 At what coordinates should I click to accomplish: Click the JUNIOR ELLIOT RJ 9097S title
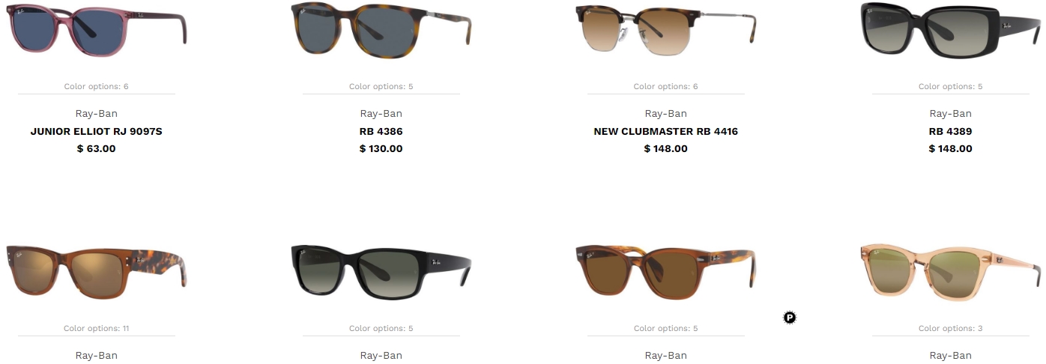coord(97,132)
